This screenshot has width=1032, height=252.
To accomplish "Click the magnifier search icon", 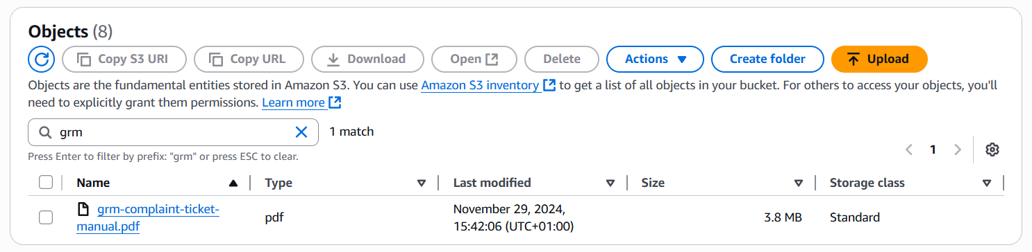I will 45,132.
